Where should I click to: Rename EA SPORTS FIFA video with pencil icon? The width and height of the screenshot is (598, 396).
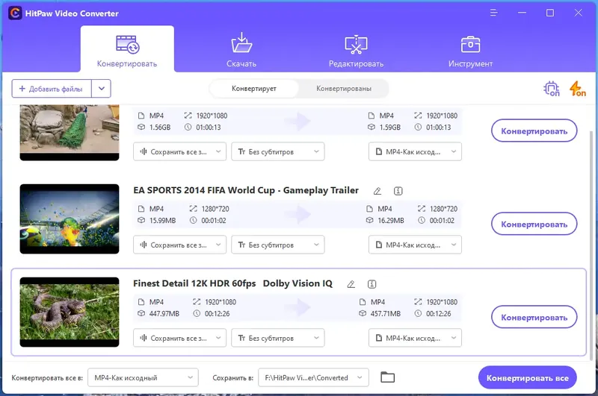click(377, 191)
